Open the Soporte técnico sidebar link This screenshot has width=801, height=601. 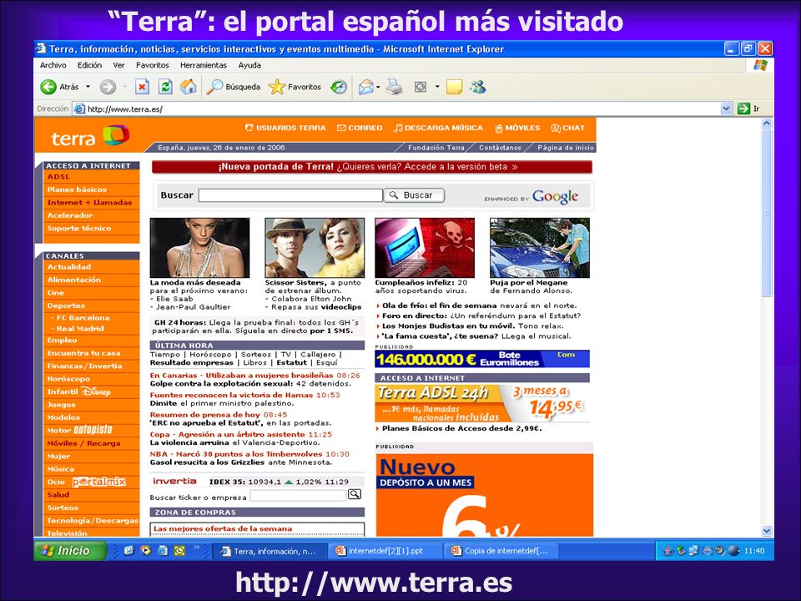[79, 229]
